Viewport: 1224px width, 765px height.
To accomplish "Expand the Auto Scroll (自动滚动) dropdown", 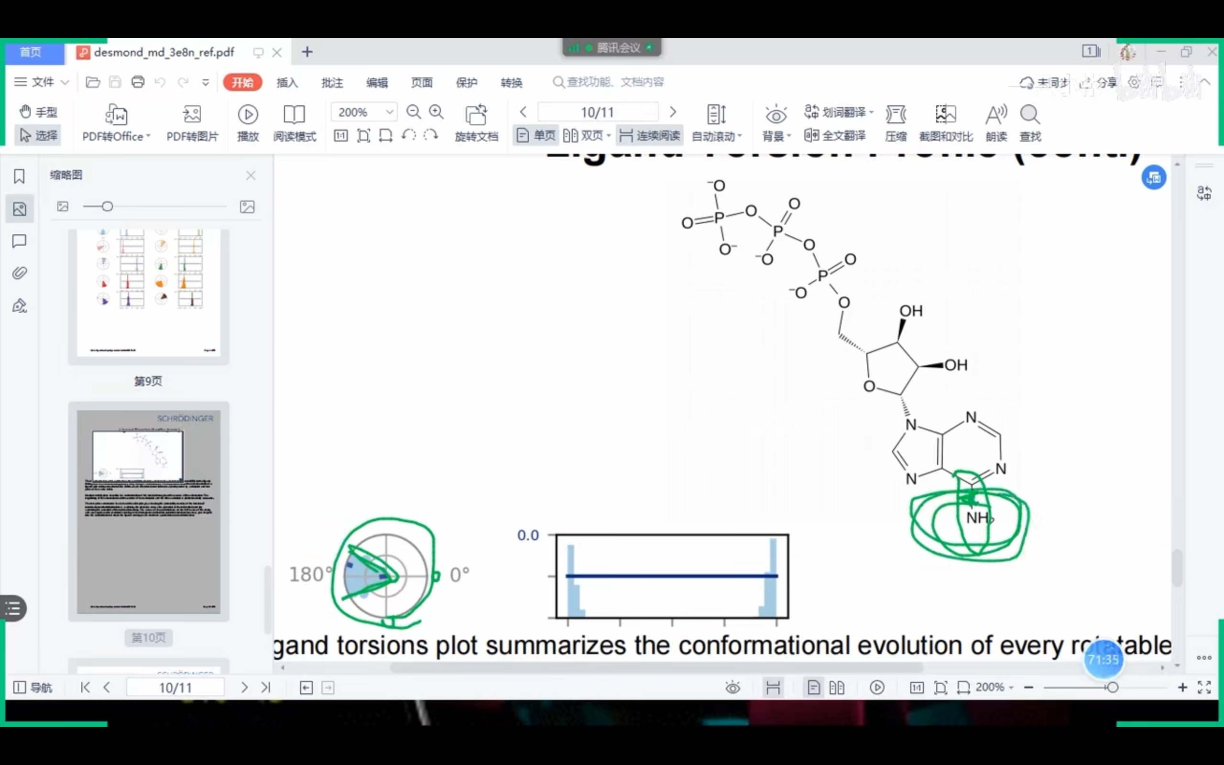I will 740,136.
